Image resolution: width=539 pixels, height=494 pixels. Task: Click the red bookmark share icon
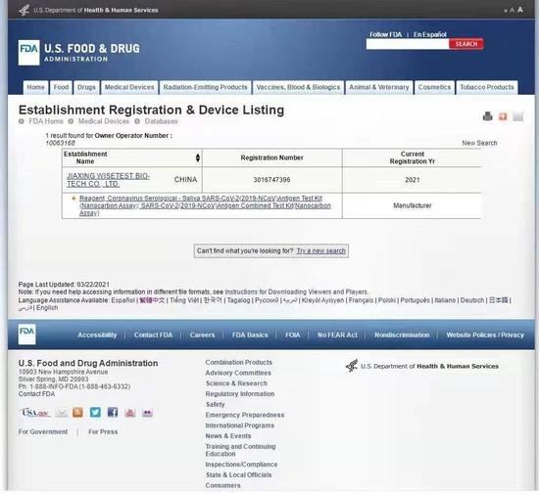pyautogui.click(x=503, y=116)
